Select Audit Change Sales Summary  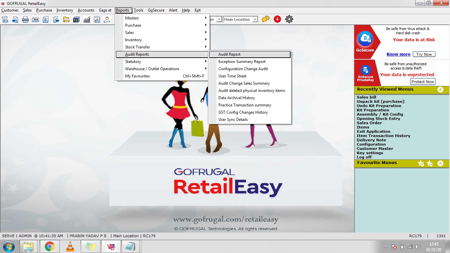click(x=250, y=83)
